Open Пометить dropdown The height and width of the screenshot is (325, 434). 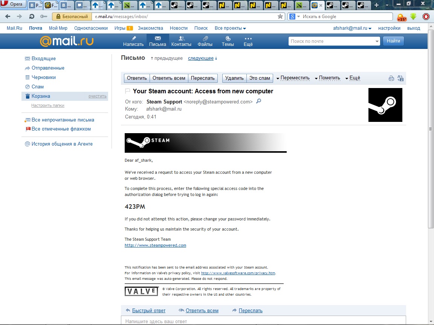click(327, 78)
